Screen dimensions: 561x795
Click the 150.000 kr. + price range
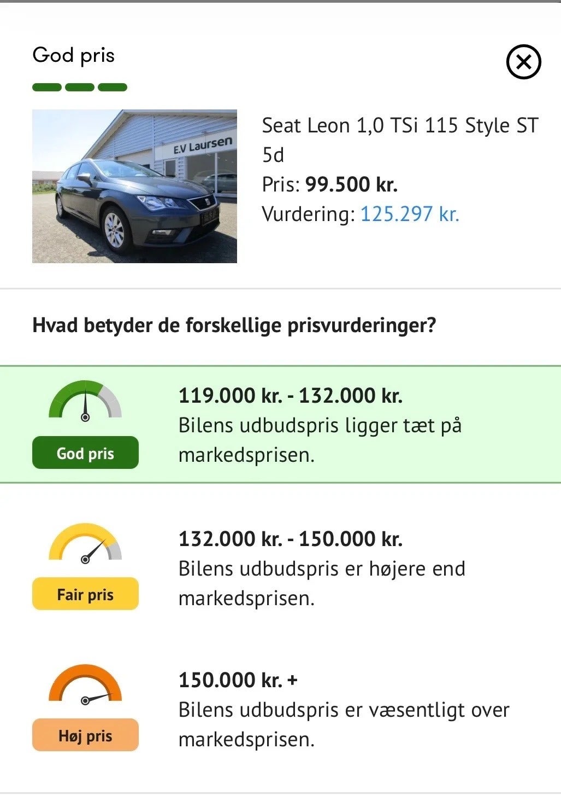tap(238, 680)
